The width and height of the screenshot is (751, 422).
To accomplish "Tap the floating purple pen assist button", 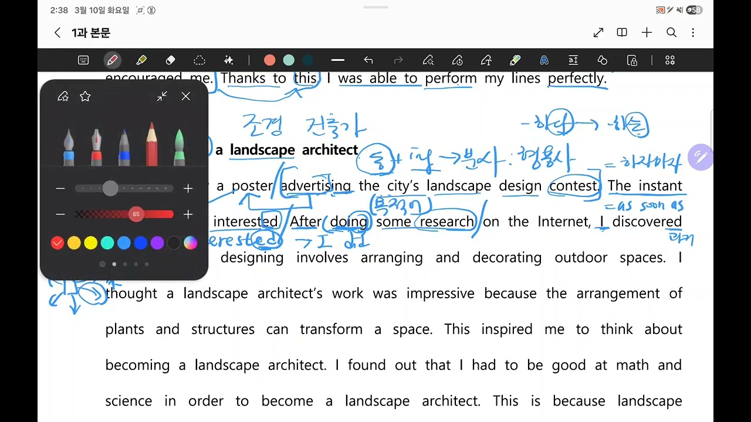I will (700, 157).
